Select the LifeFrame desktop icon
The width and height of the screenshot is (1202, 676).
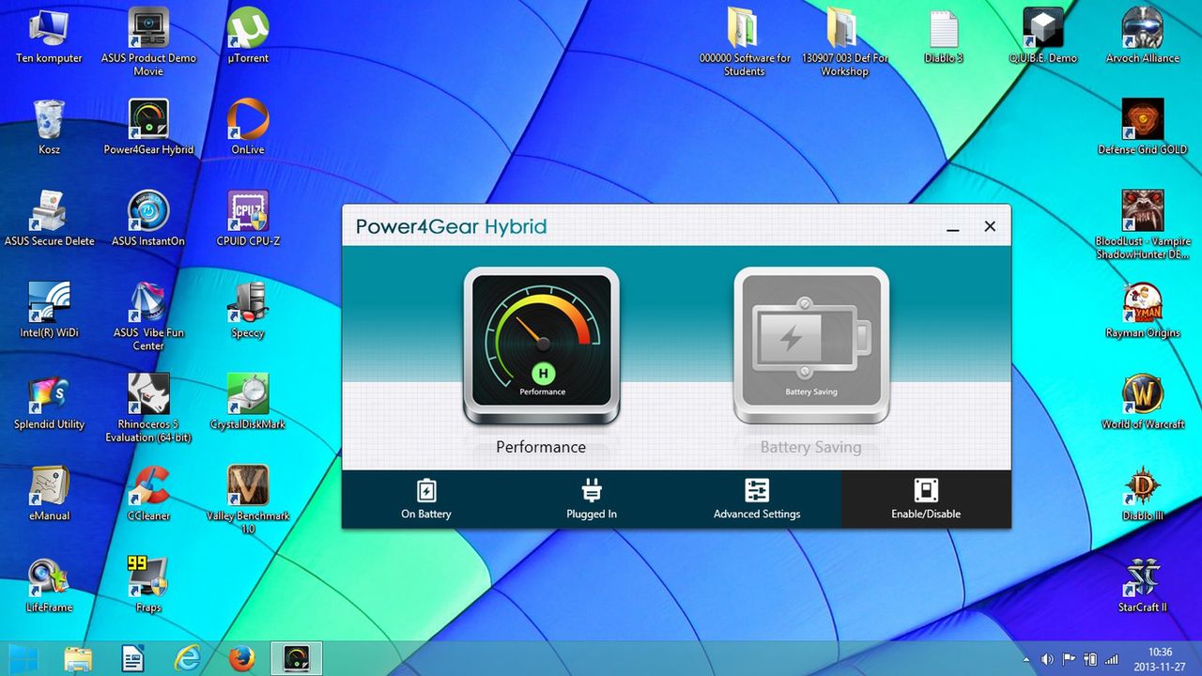[49, 584]
